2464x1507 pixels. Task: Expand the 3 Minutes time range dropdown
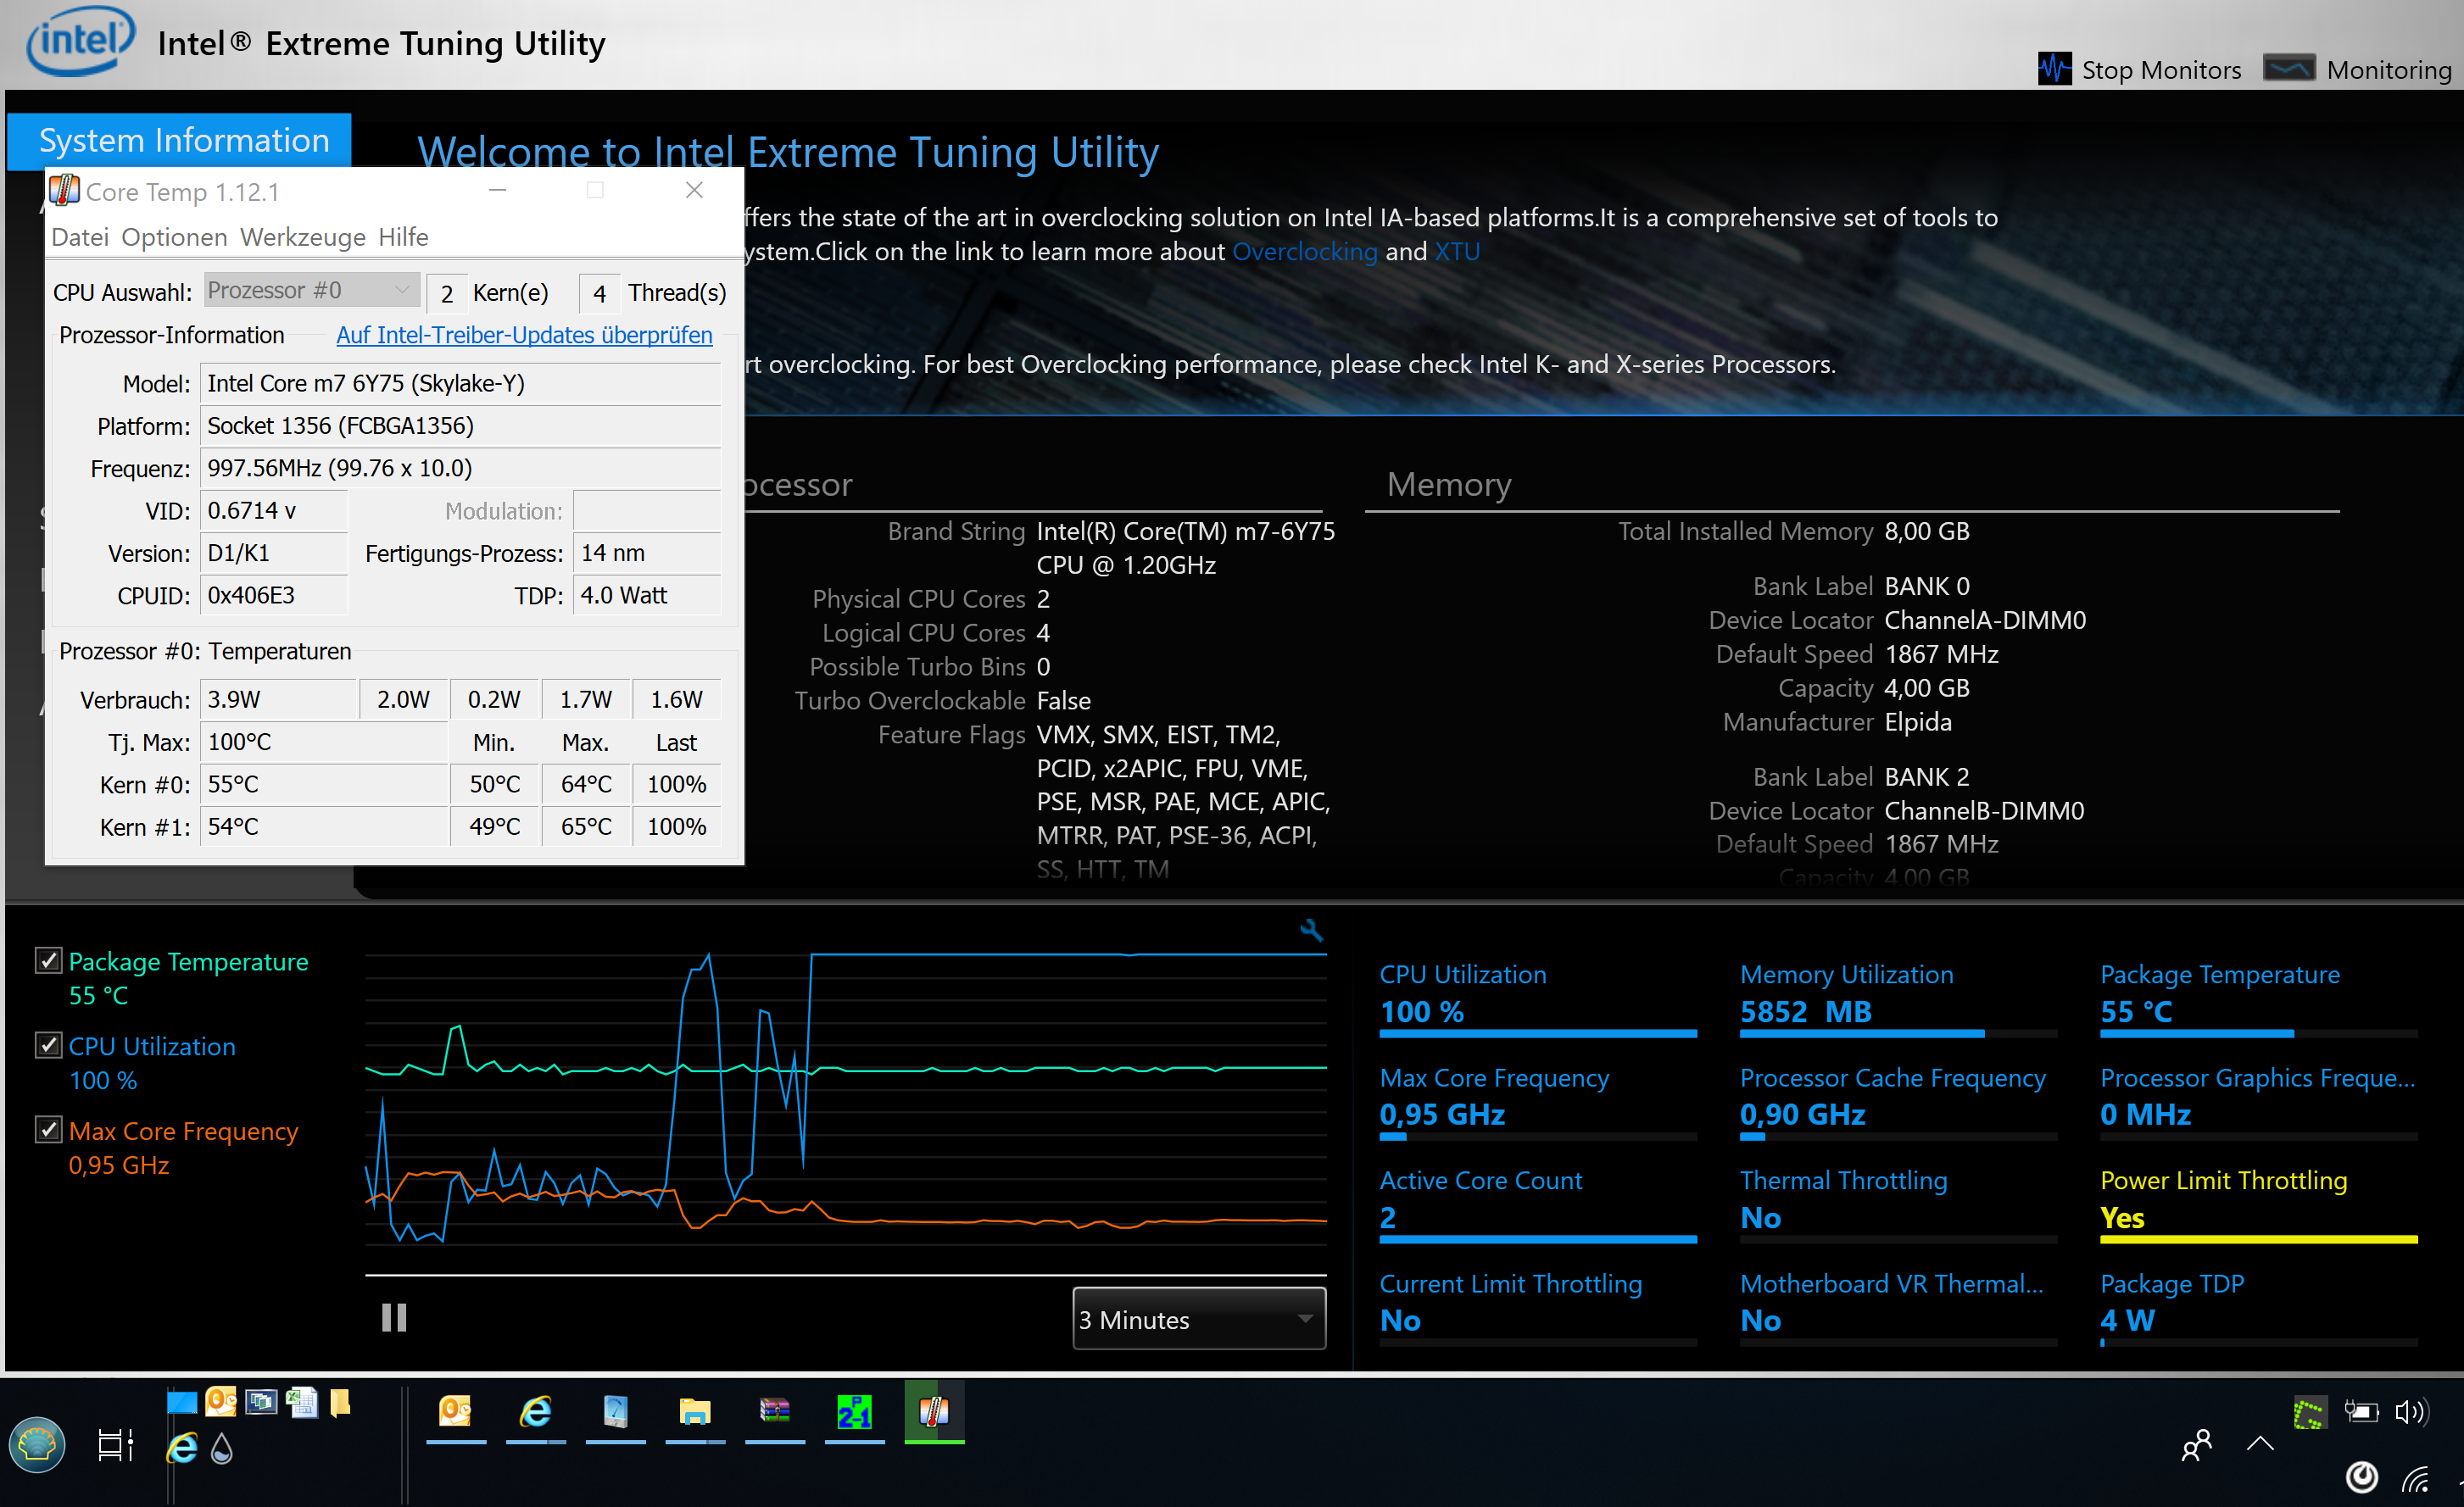[x=1199, y=1319]
